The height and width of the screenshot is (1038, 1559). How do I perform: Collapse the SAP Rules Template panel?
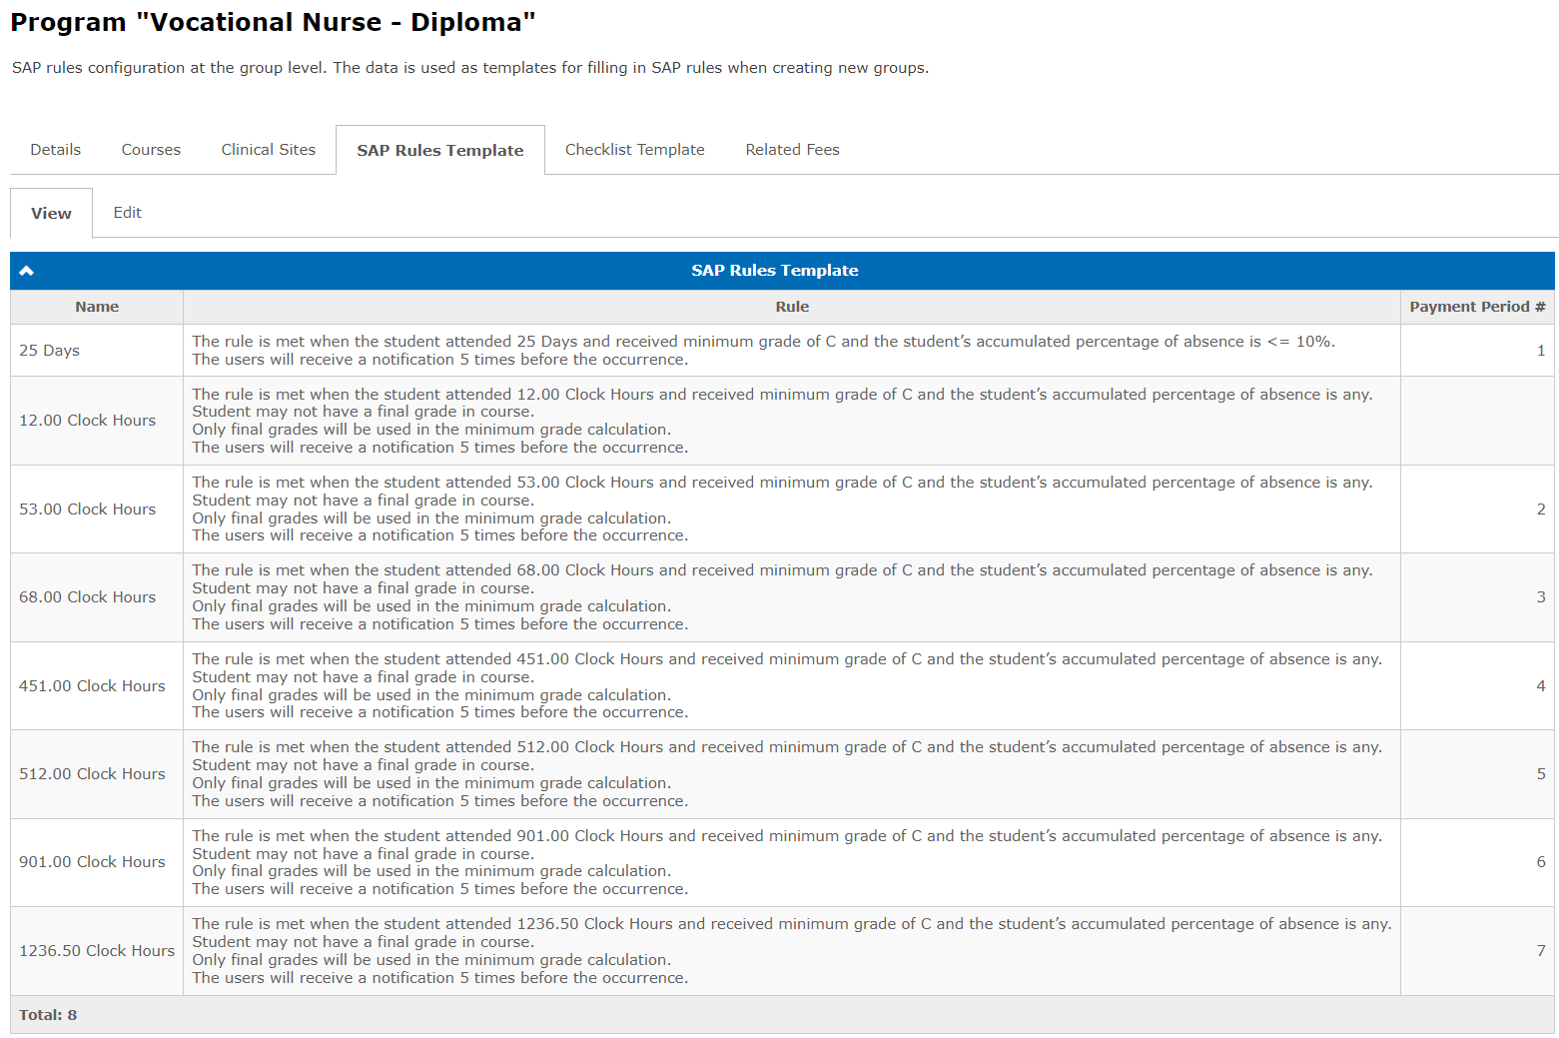[x=27, y=271]
